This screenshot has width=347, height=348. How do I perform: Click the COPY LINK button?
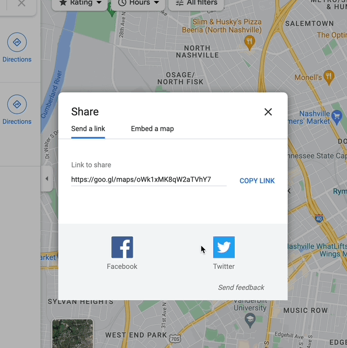coord(257,180)
